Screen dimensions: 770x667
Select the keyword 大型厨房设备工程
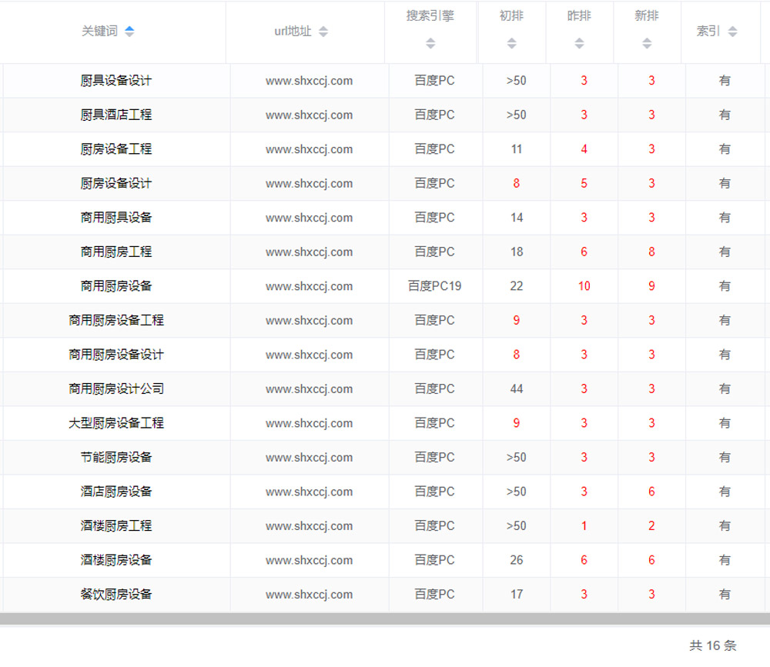pyautogui.click(x=116, y=423)
